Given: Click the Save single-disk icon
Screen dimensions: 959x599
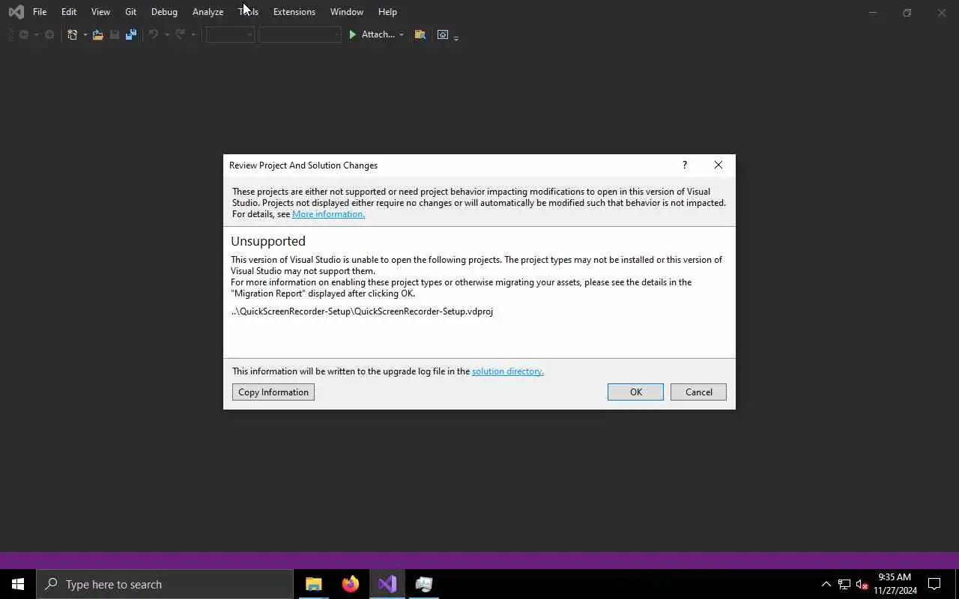Looking at the screenshot, I should [x=115, y=34].
